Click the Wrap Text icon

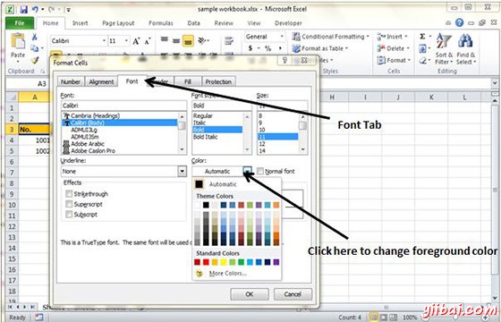(229, 40)
